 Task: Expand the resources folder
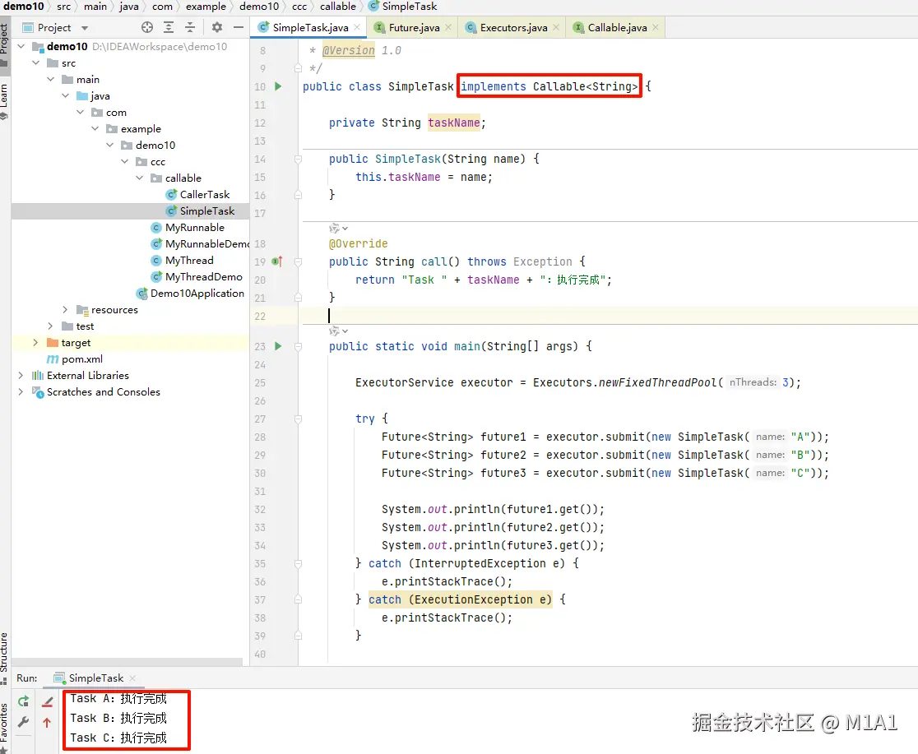click(x=65, y=309)
